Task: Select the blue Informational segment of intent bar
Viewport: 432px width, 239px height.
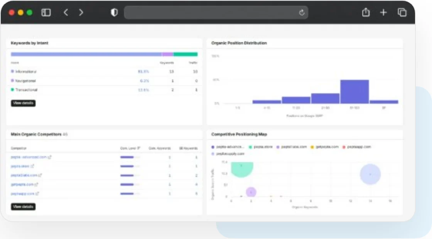Action: pos(86,54)
